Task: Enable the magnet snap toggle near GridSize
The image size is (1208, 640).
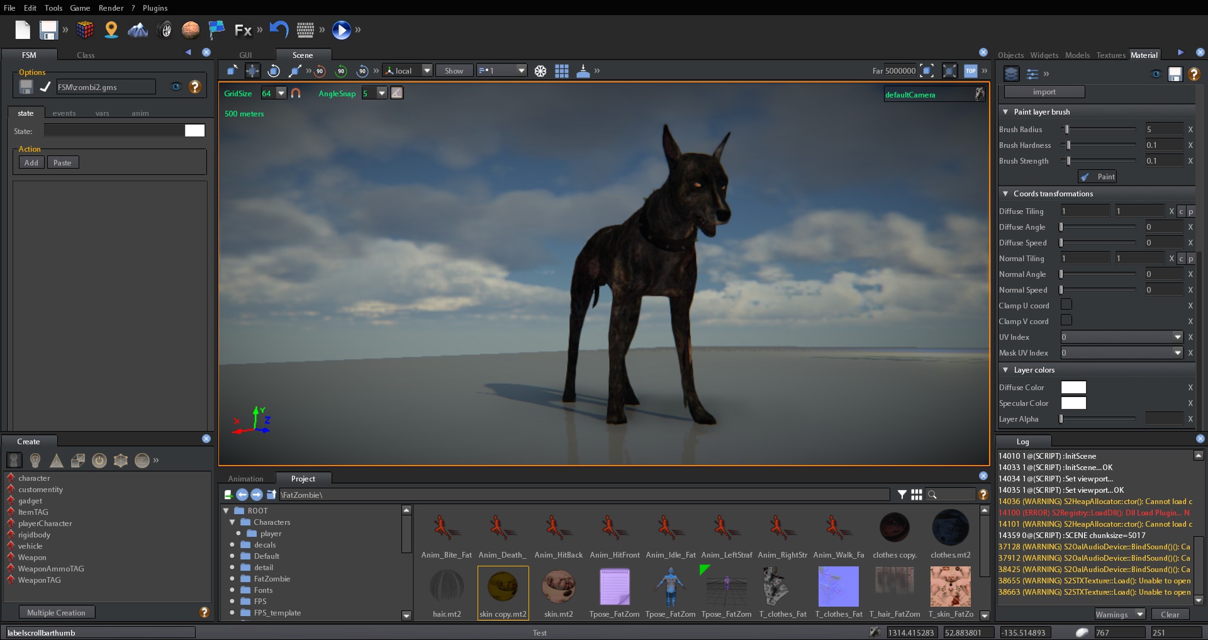Action: 296,94
